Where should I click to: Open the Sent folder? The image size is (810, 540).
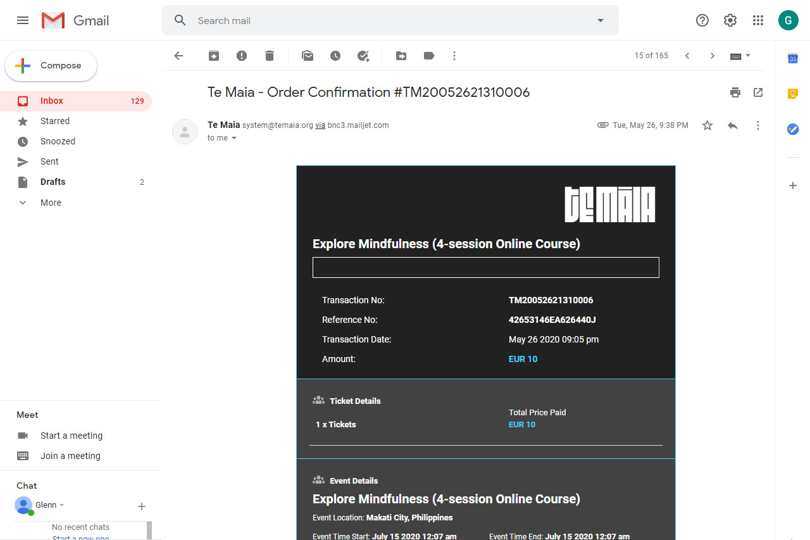coord(76,161)
